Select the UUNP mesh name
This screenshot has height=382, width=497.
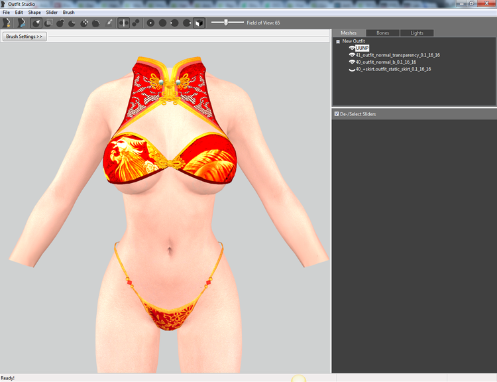[362, 48]
